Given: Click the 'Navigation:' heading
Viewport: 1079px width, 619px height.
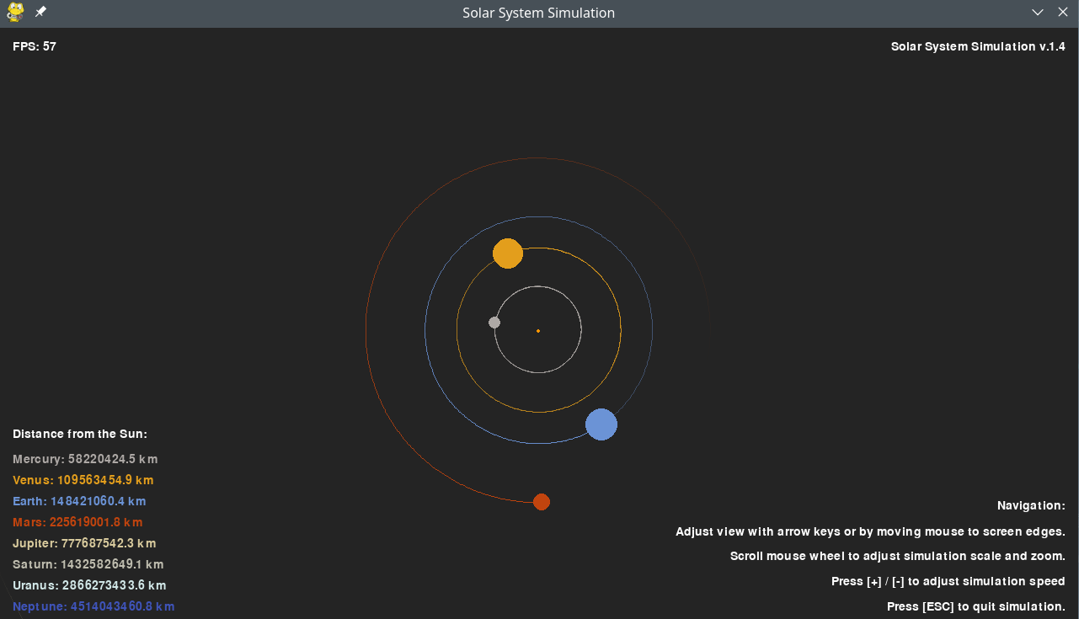Looking at the screenshot, I should click(1031, 505).
